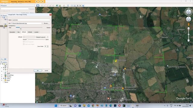Expand the 3D Buildings layer
The height and width of the screenshot is (108, 193).
click(x=2, y=75)
